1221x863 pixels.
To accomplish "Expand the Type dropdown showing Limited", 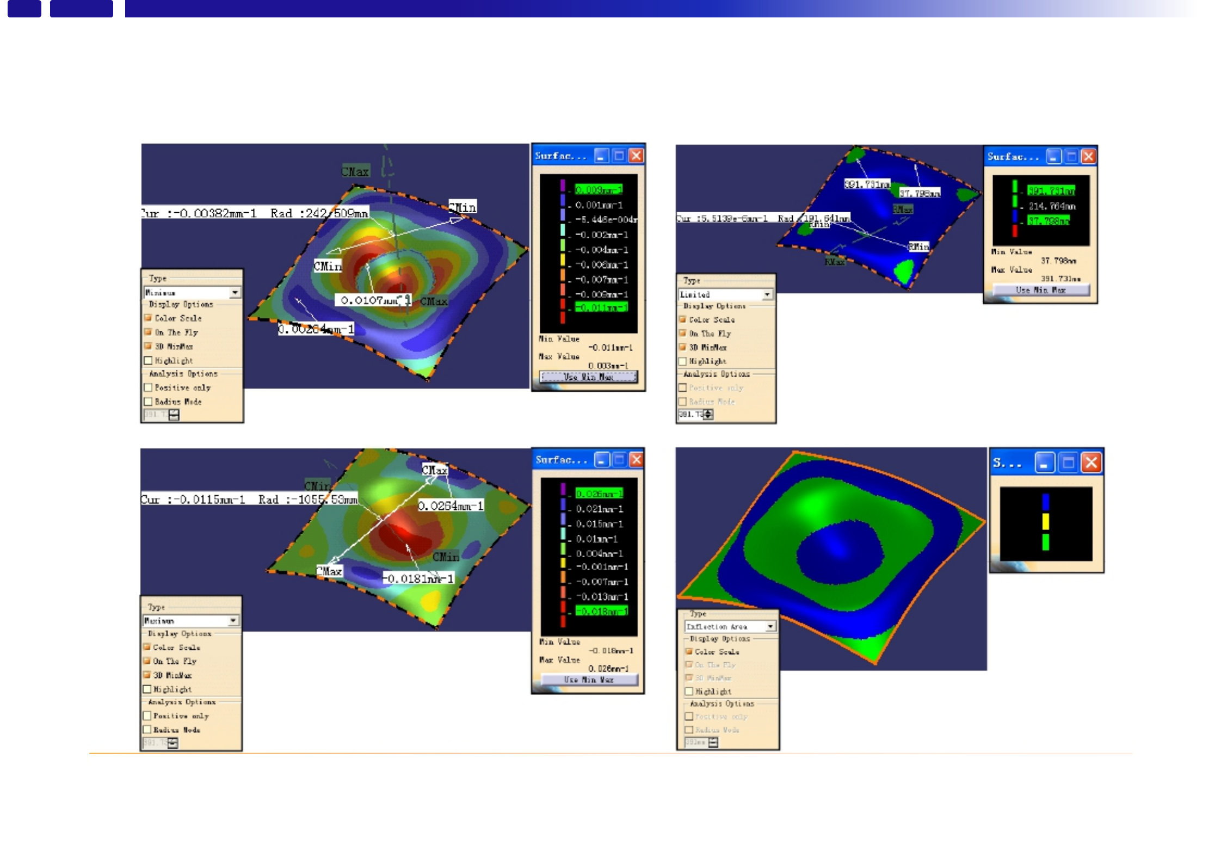I will point(767,294).
